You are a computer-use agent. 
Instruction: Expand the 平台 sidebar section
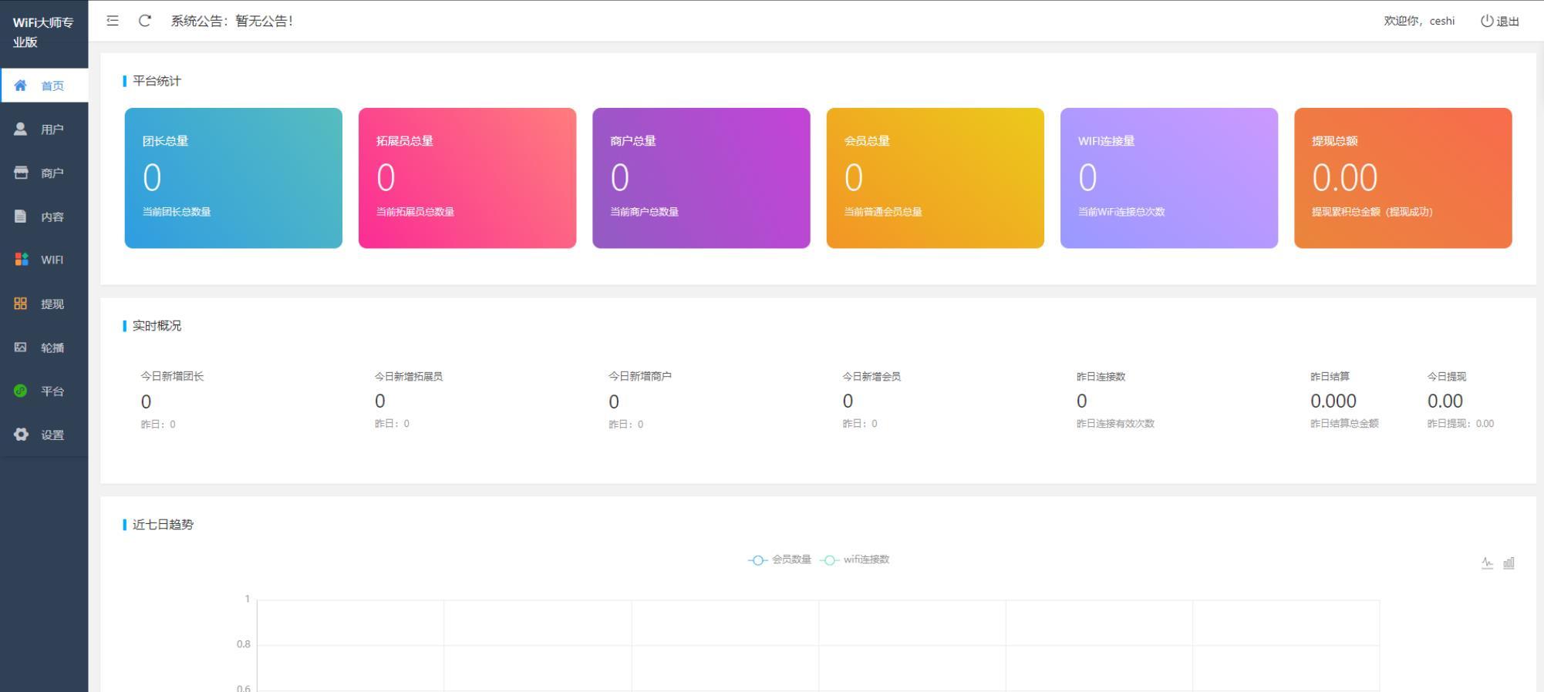(52, 391)
